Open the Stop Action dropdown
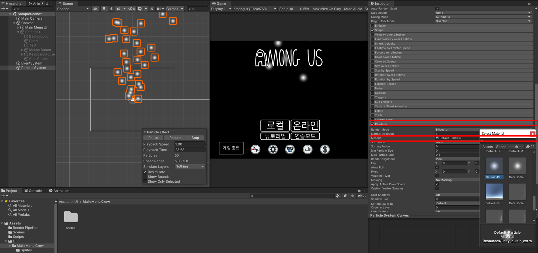The height and width of the screenshot is (253, 538). [x=483, y=13]
